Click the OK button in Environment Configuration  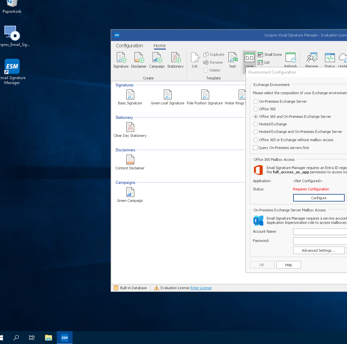coord(262,265)
